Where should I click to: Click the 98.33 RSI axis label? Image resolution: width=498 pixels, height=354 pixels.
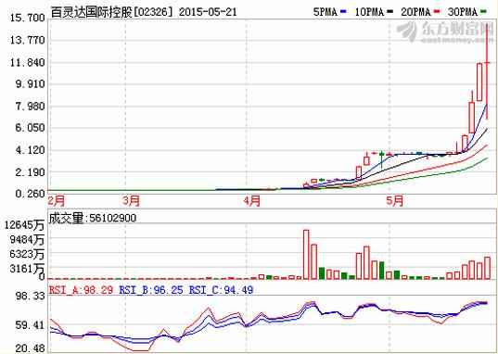[31, 297]
